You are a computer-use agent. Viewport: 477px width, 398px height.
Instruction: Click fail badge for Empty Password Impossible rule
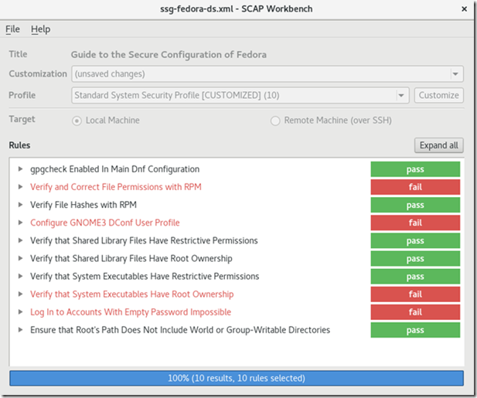[x=415, y=312]
